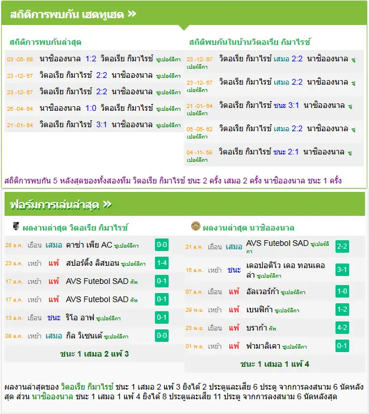Click the 03-05-68 match date
Viewport: 369px width, 414px height.
coord(20,59)
